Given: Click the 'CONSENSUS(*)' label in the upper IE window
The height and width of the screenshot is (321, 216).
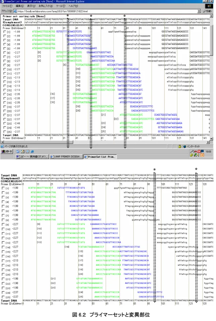Looking at the screenshot, I should point(13,25).
